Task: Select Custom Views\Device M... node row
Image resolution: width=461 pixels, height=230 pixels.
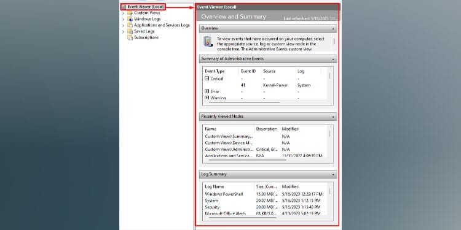Action: (264, 143)
